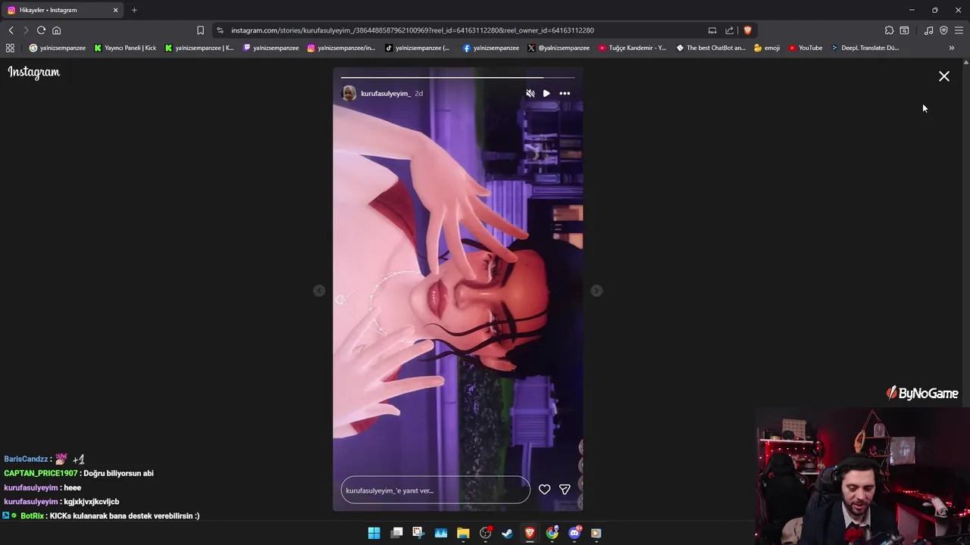The image size is (970, 545).
Task: Open the Twitch yalnizsempanzee bookmark
Action: [x=271, y=48]
